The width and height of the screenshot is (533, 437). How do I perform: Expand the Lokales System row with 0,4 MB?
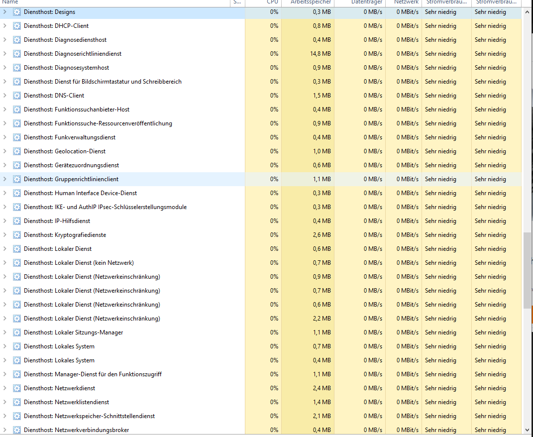(x=5, y=360)
